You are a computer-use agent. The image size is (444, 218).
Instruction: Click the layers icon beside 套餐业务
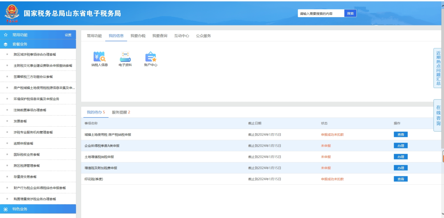click(x=6, y=44)
